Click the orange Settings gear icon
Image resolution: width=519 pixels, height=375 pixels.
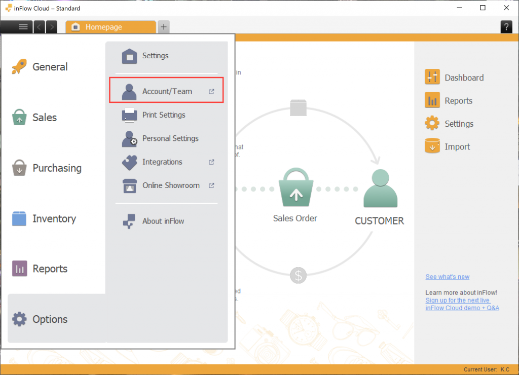[432, 123]
